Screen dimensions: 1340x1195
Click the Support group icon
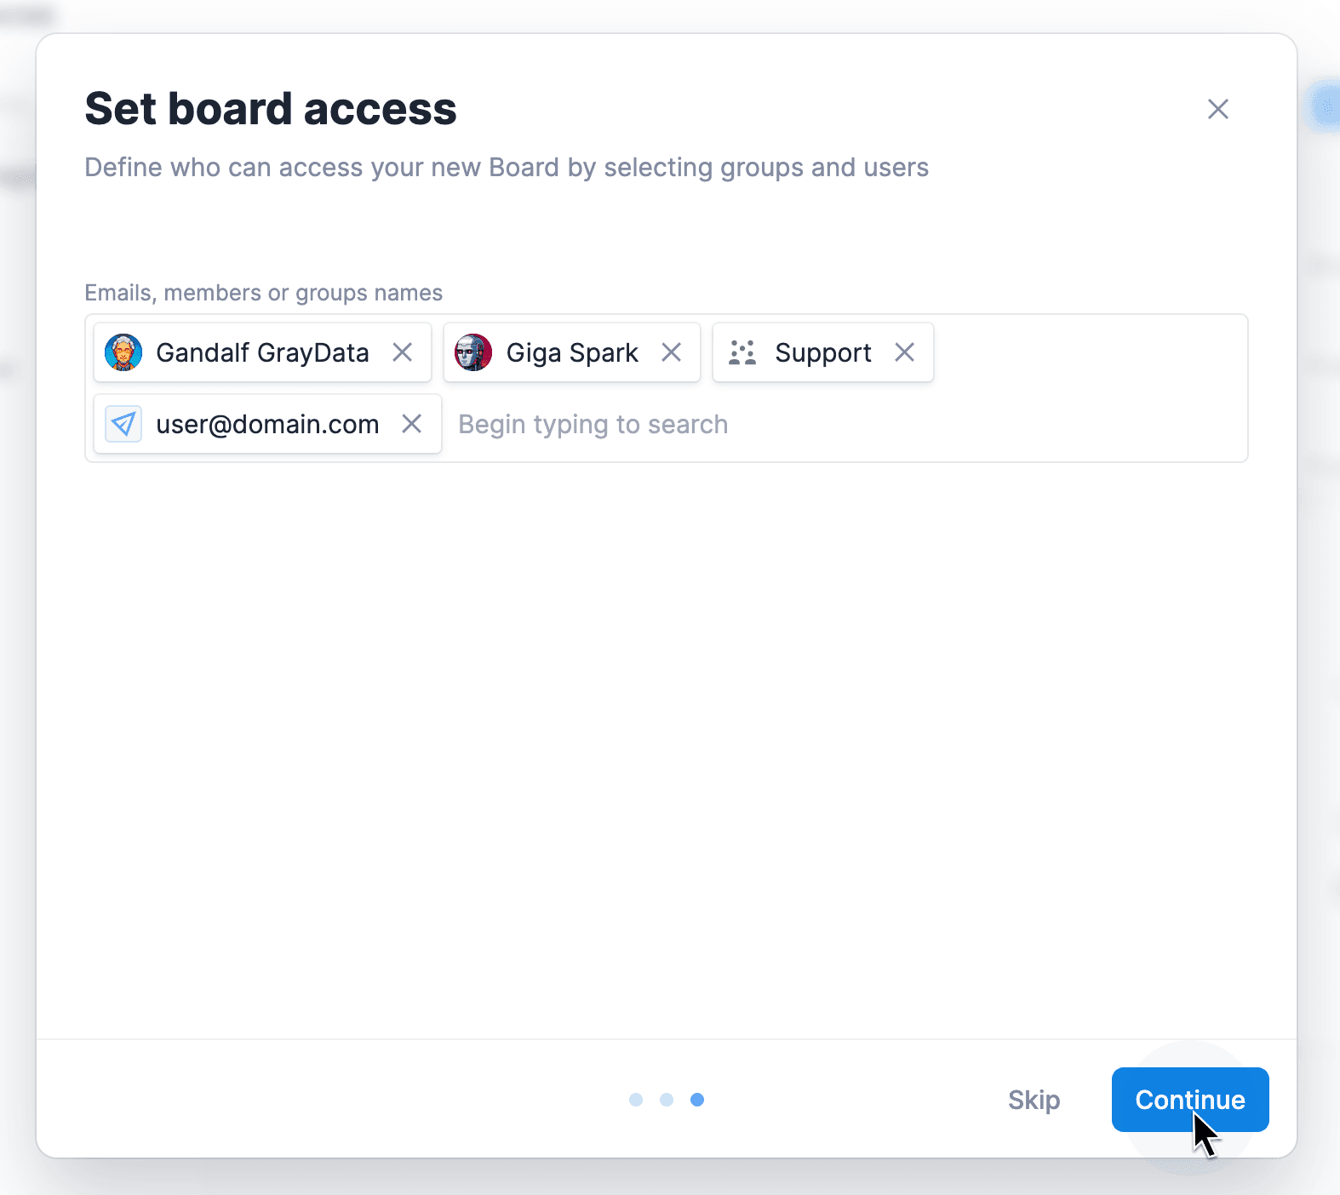(742, 352)
